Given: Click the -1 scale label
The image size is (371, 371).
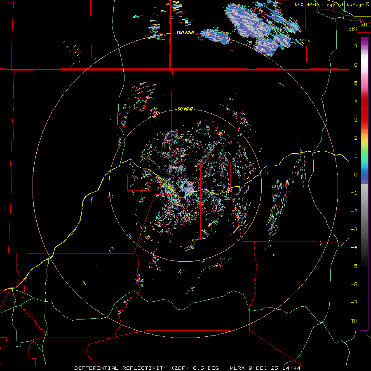Looking at the screenshot, I should pyautogui.click(x=354, y=193).
